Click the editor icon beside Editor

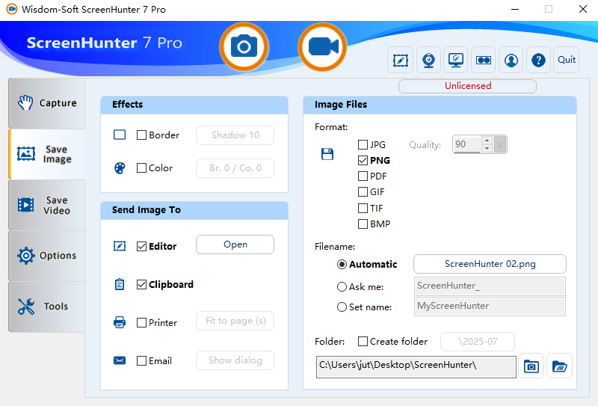[120, 246]
